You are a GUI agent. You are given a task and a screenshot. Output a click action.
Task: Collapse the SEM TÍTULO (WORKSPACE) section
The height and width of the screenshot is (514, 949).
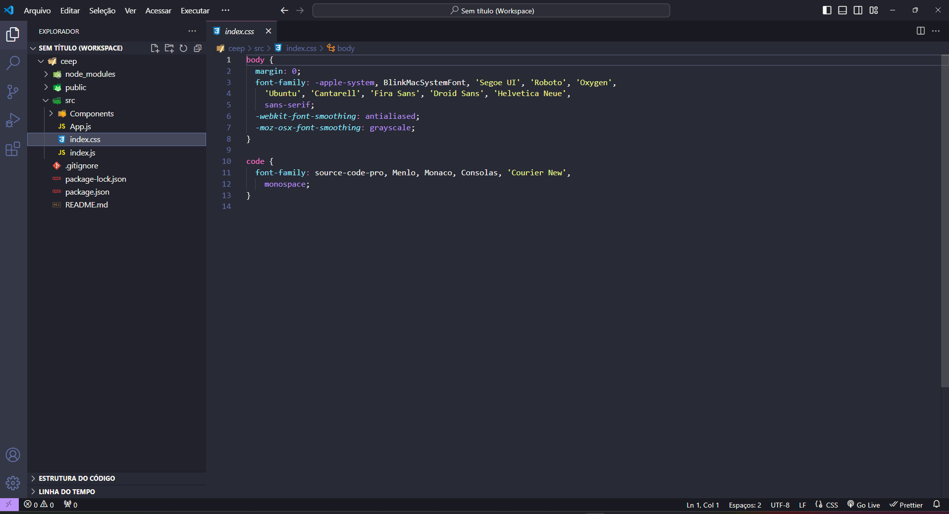(x=33, y=48)
